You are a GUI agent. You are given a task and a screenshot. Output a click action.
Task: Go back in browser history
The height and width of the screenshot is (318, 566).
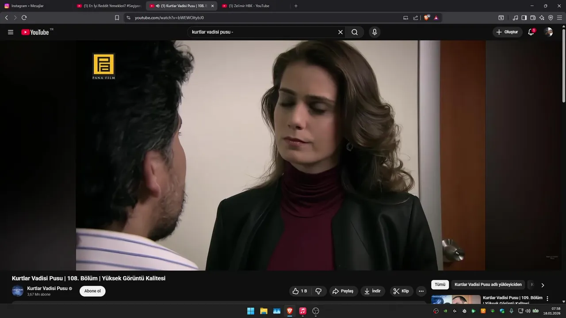point(6,18)
